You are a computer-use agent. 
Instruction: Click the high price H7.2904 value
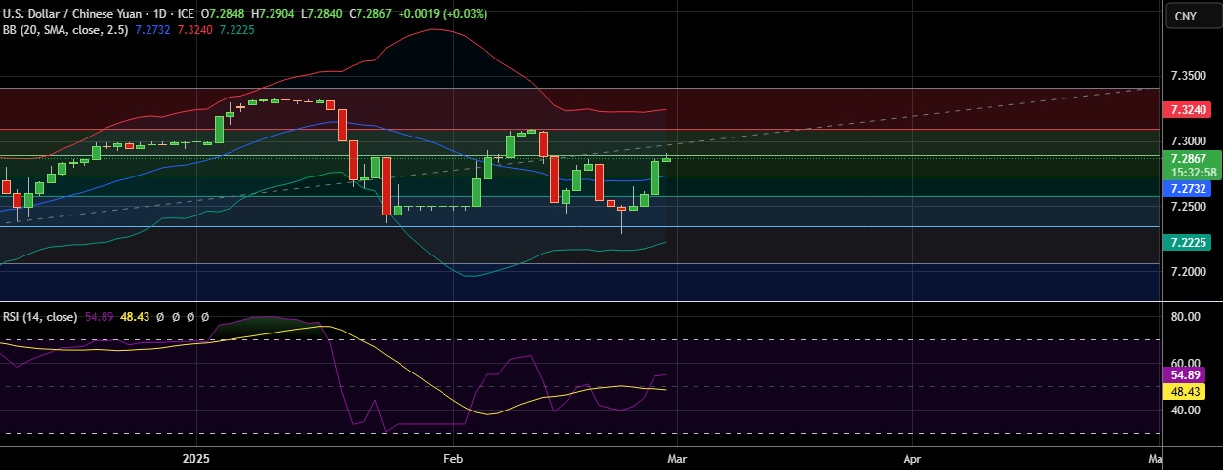274,14
